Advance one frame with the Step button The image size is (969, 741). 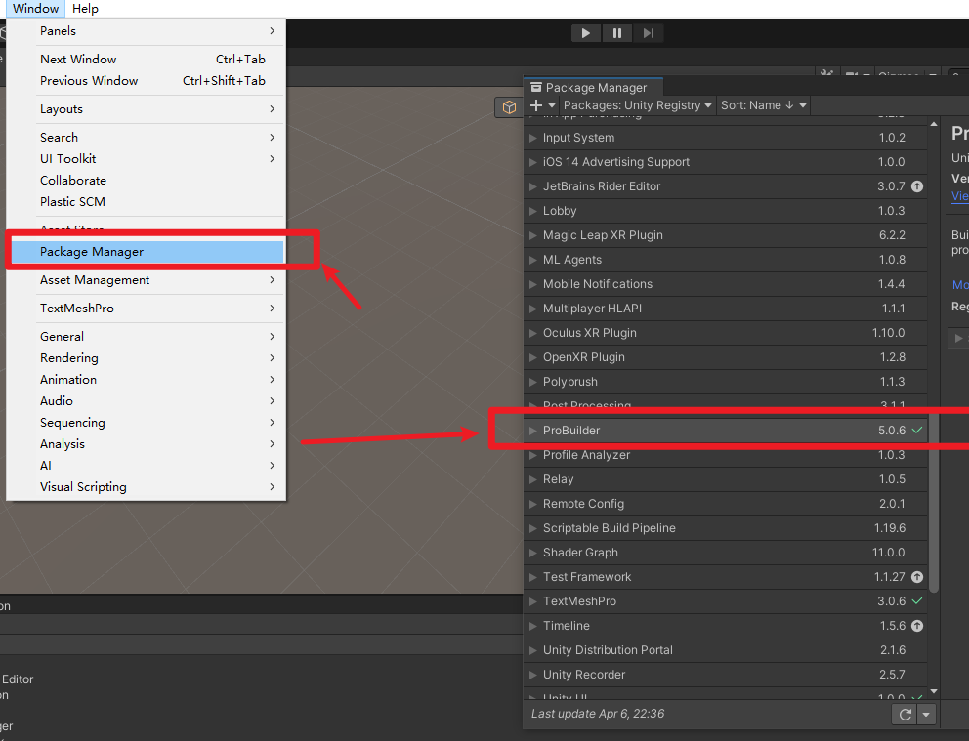(x=648, y=33)
